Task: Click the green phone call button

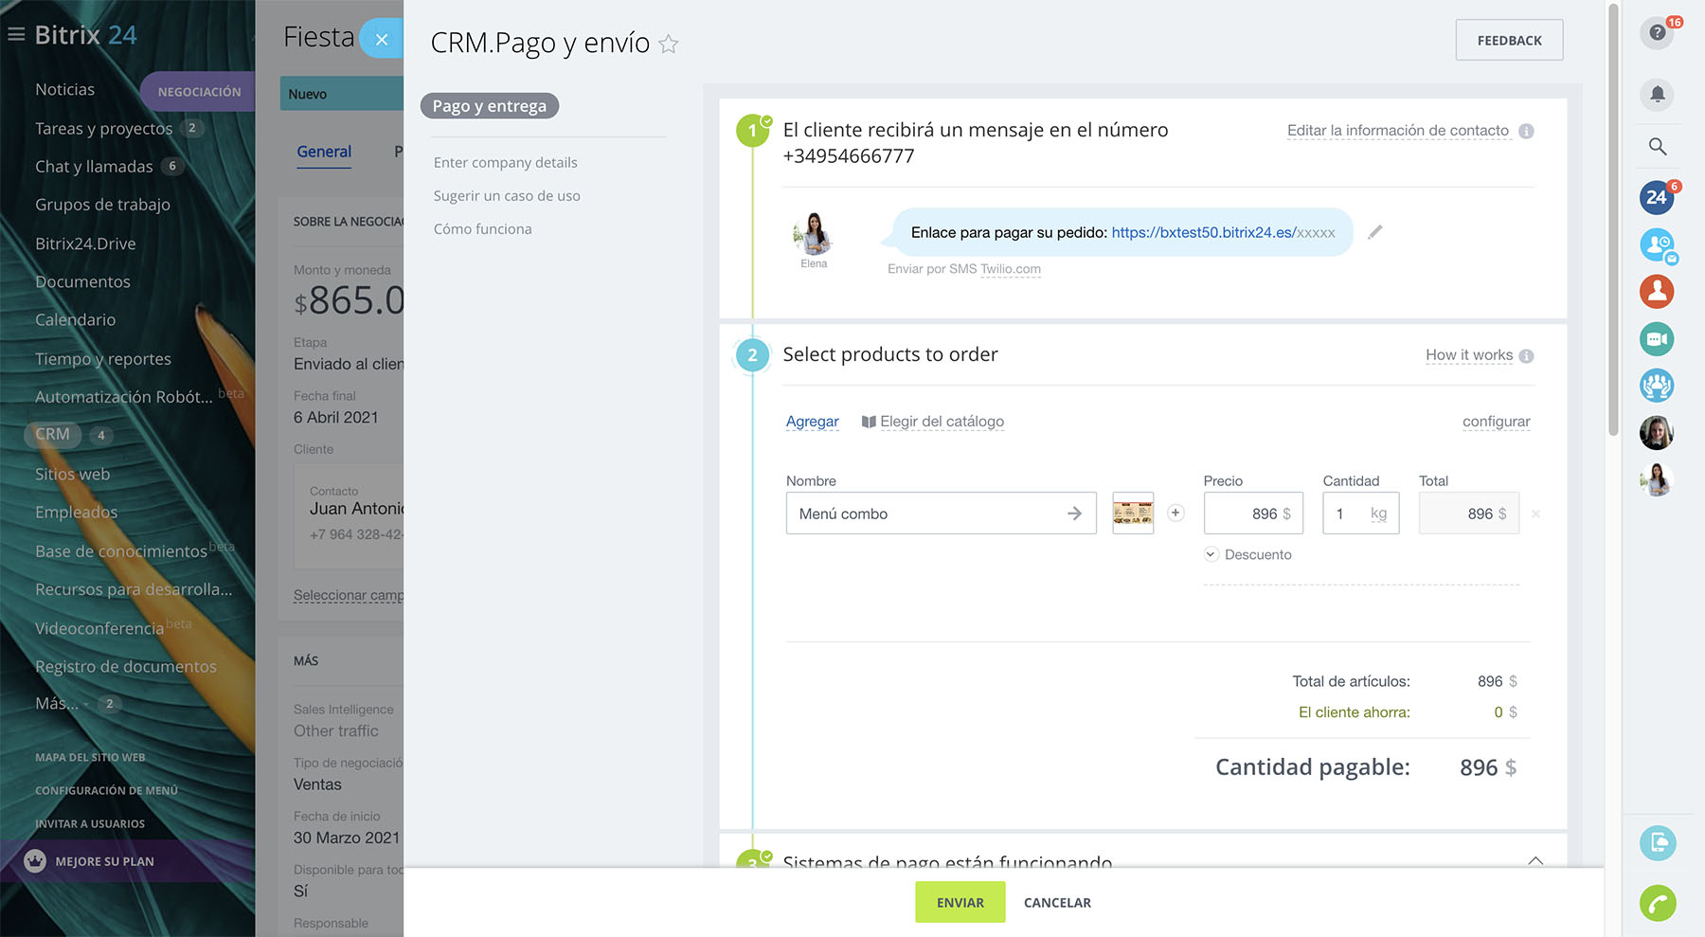Action: click(1658, 903)
